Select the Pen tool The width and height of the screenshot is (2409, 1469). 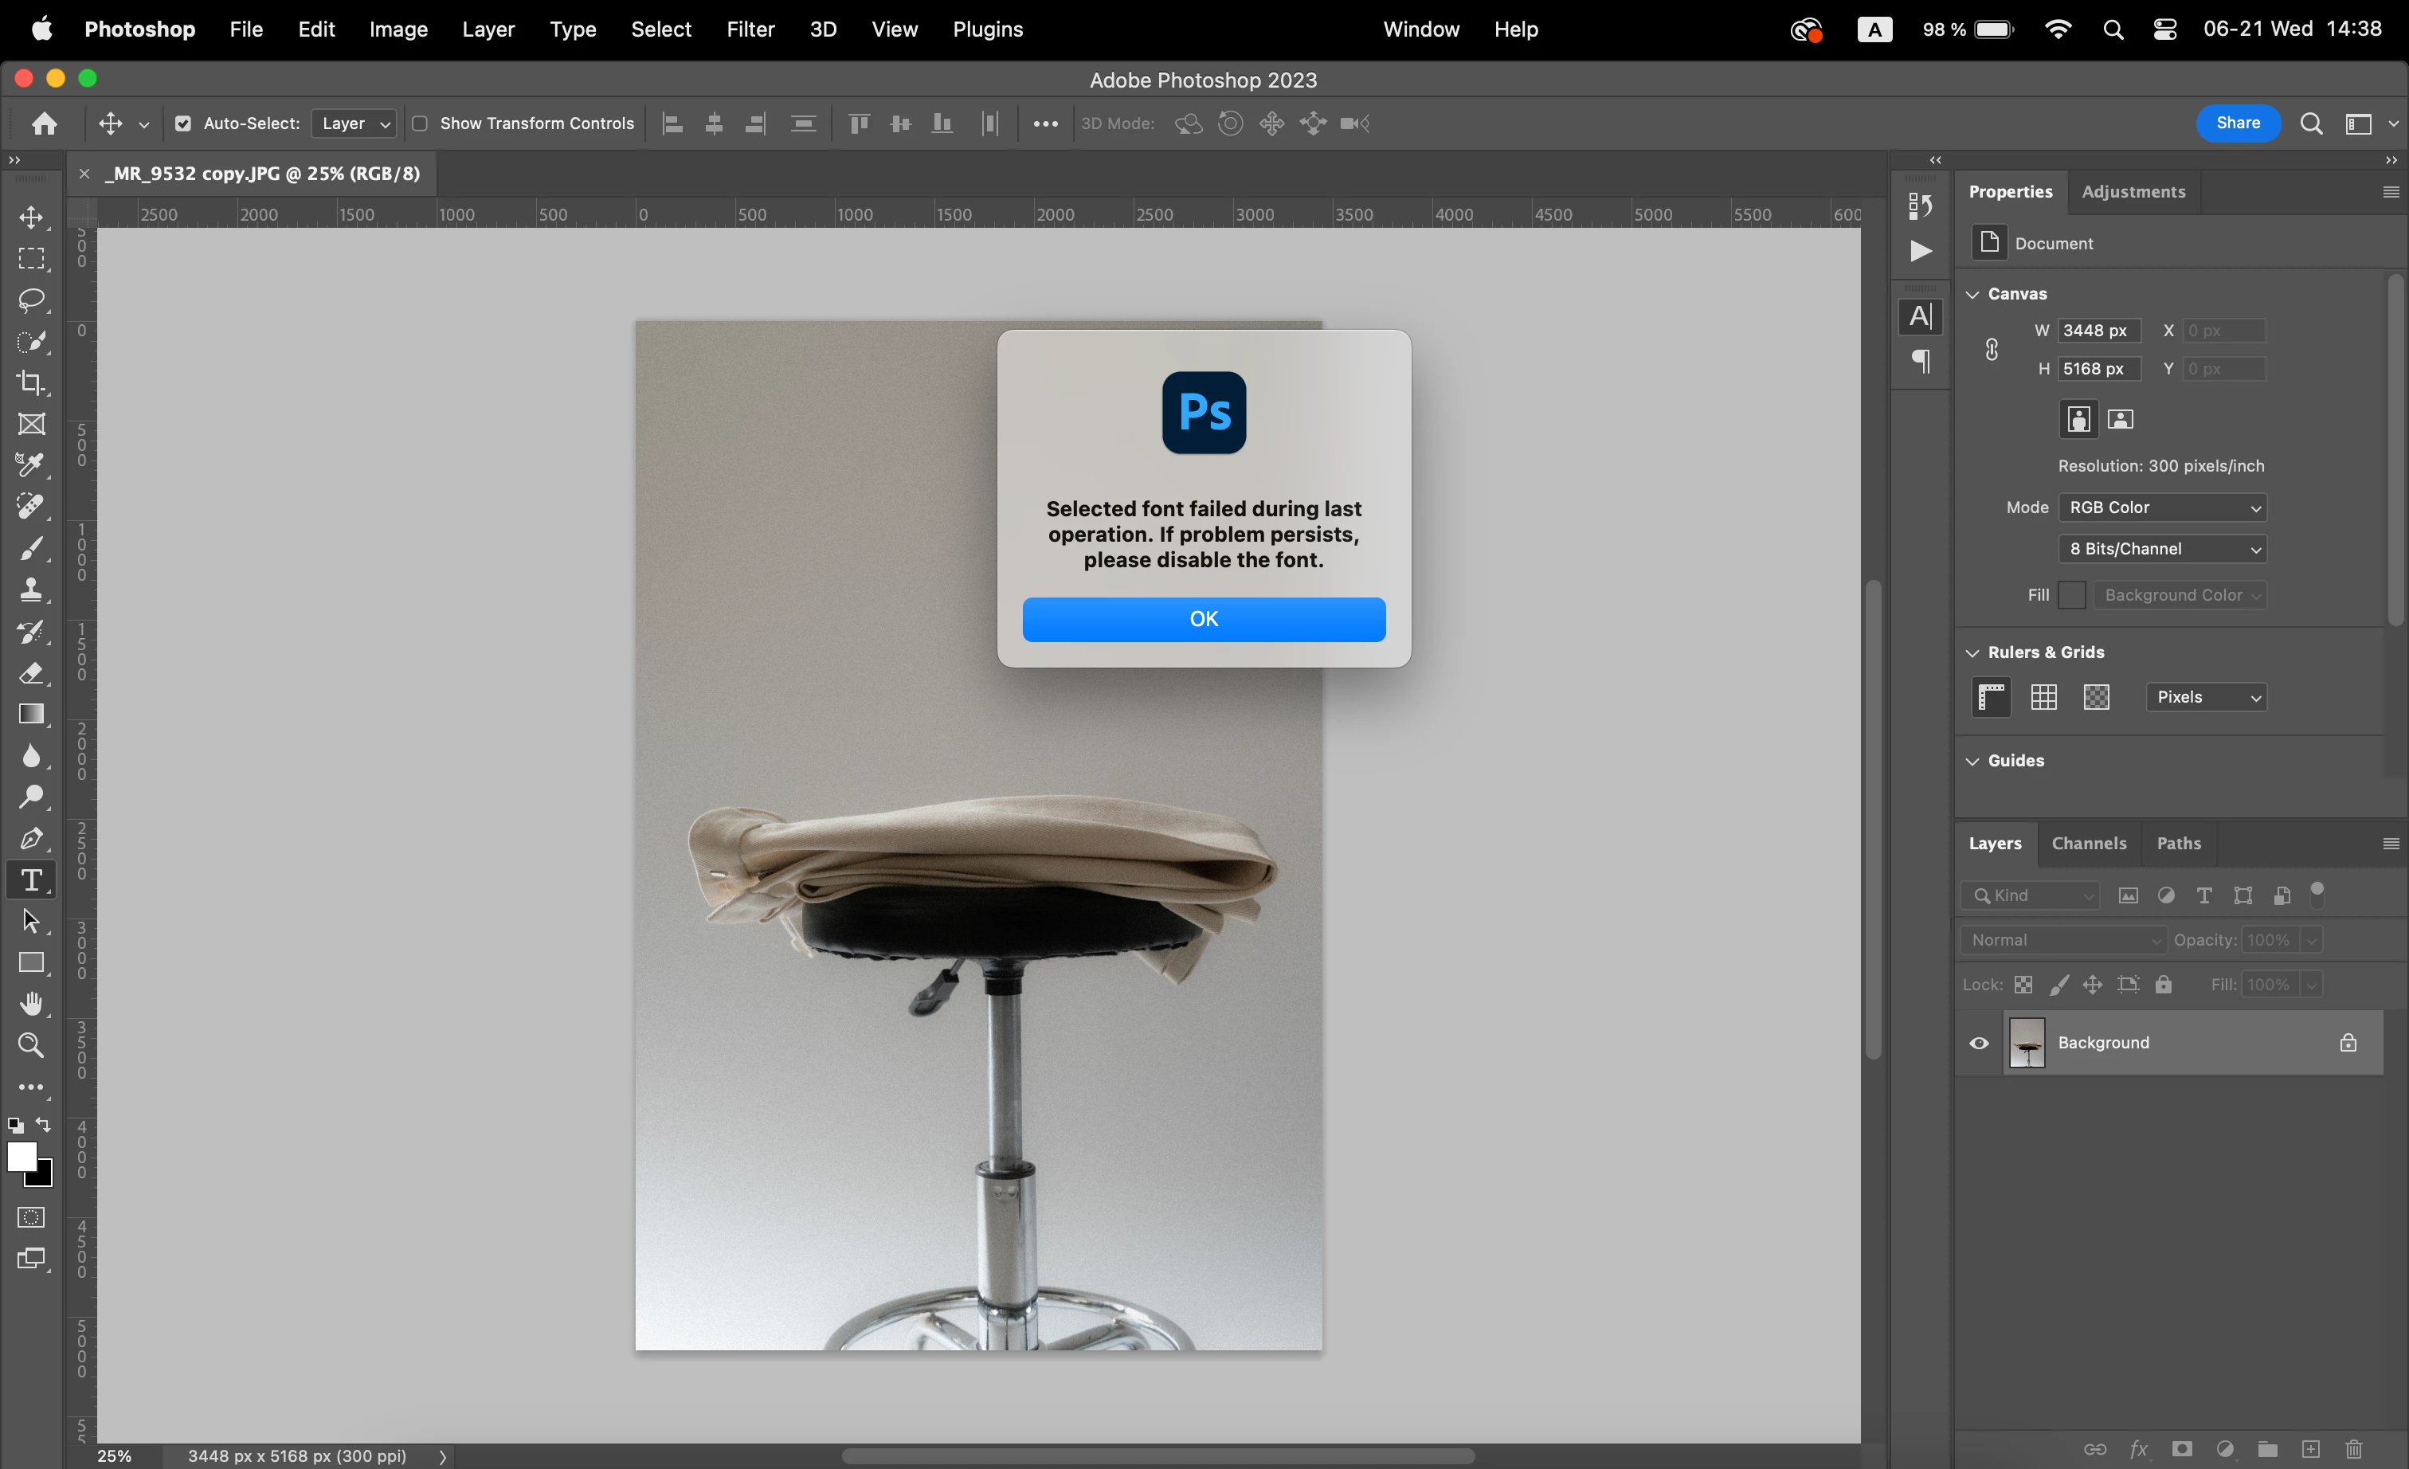coord(31,839)
